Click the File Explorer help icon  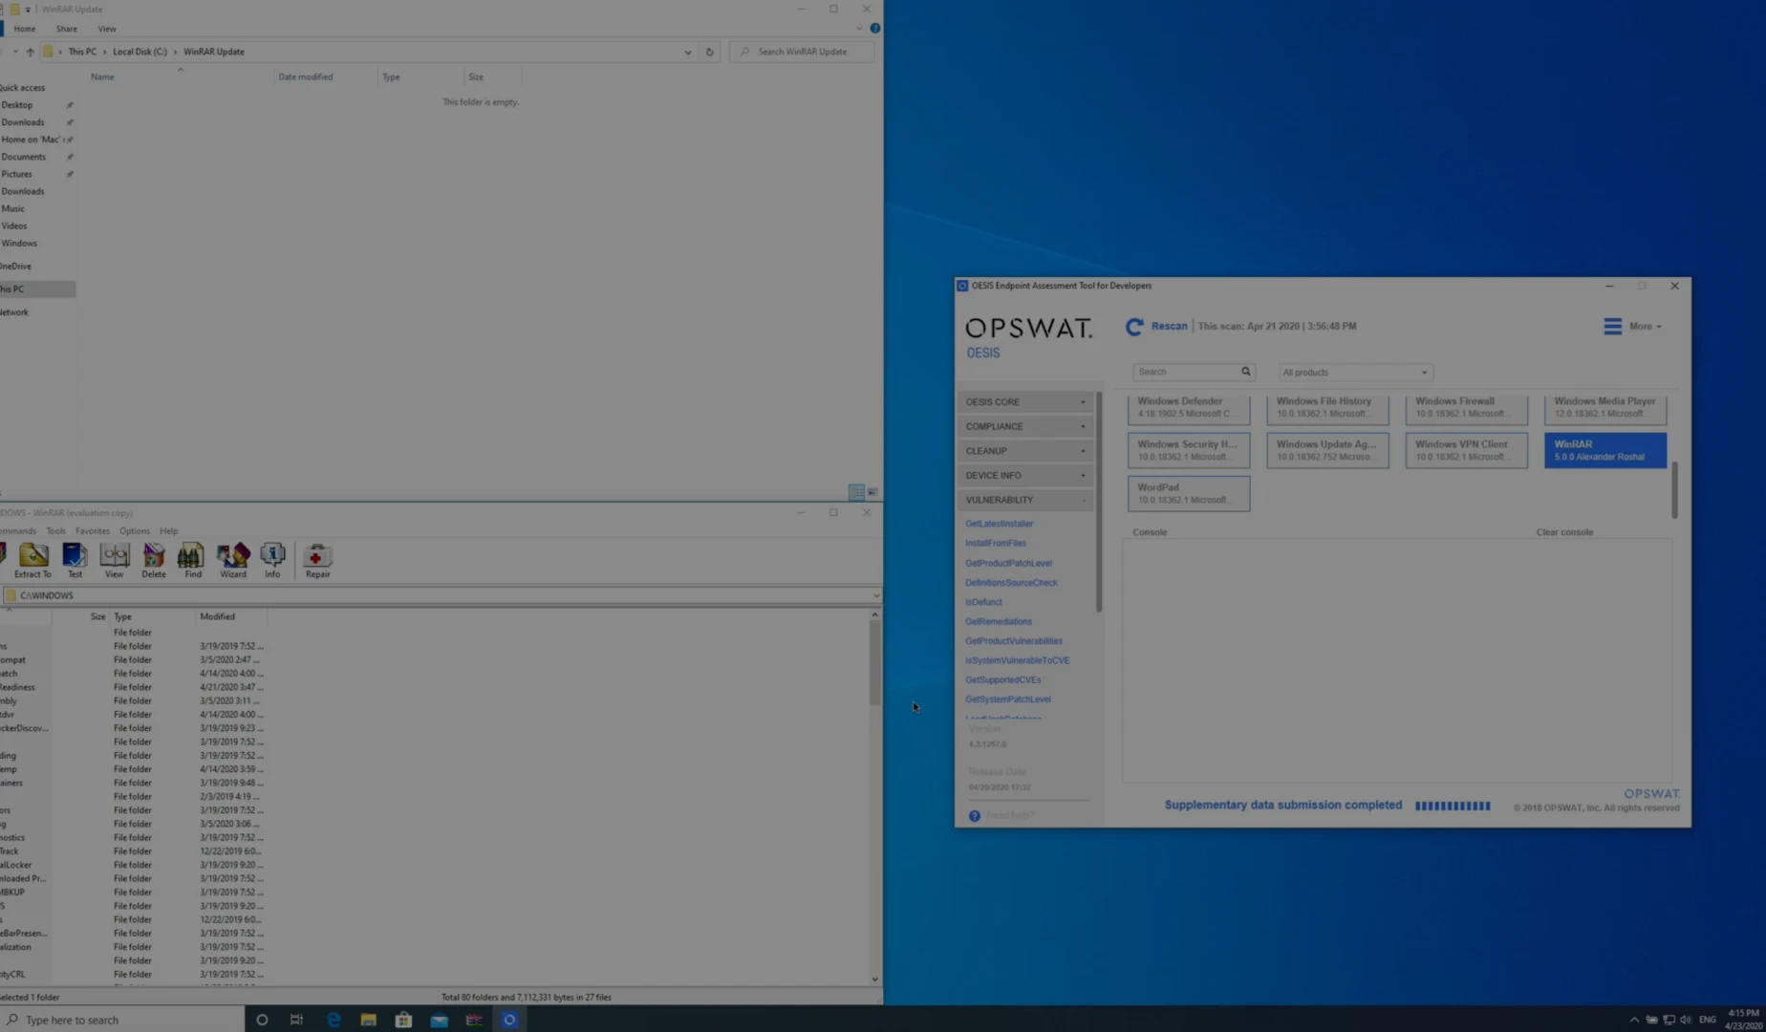(x=874, y=29)
